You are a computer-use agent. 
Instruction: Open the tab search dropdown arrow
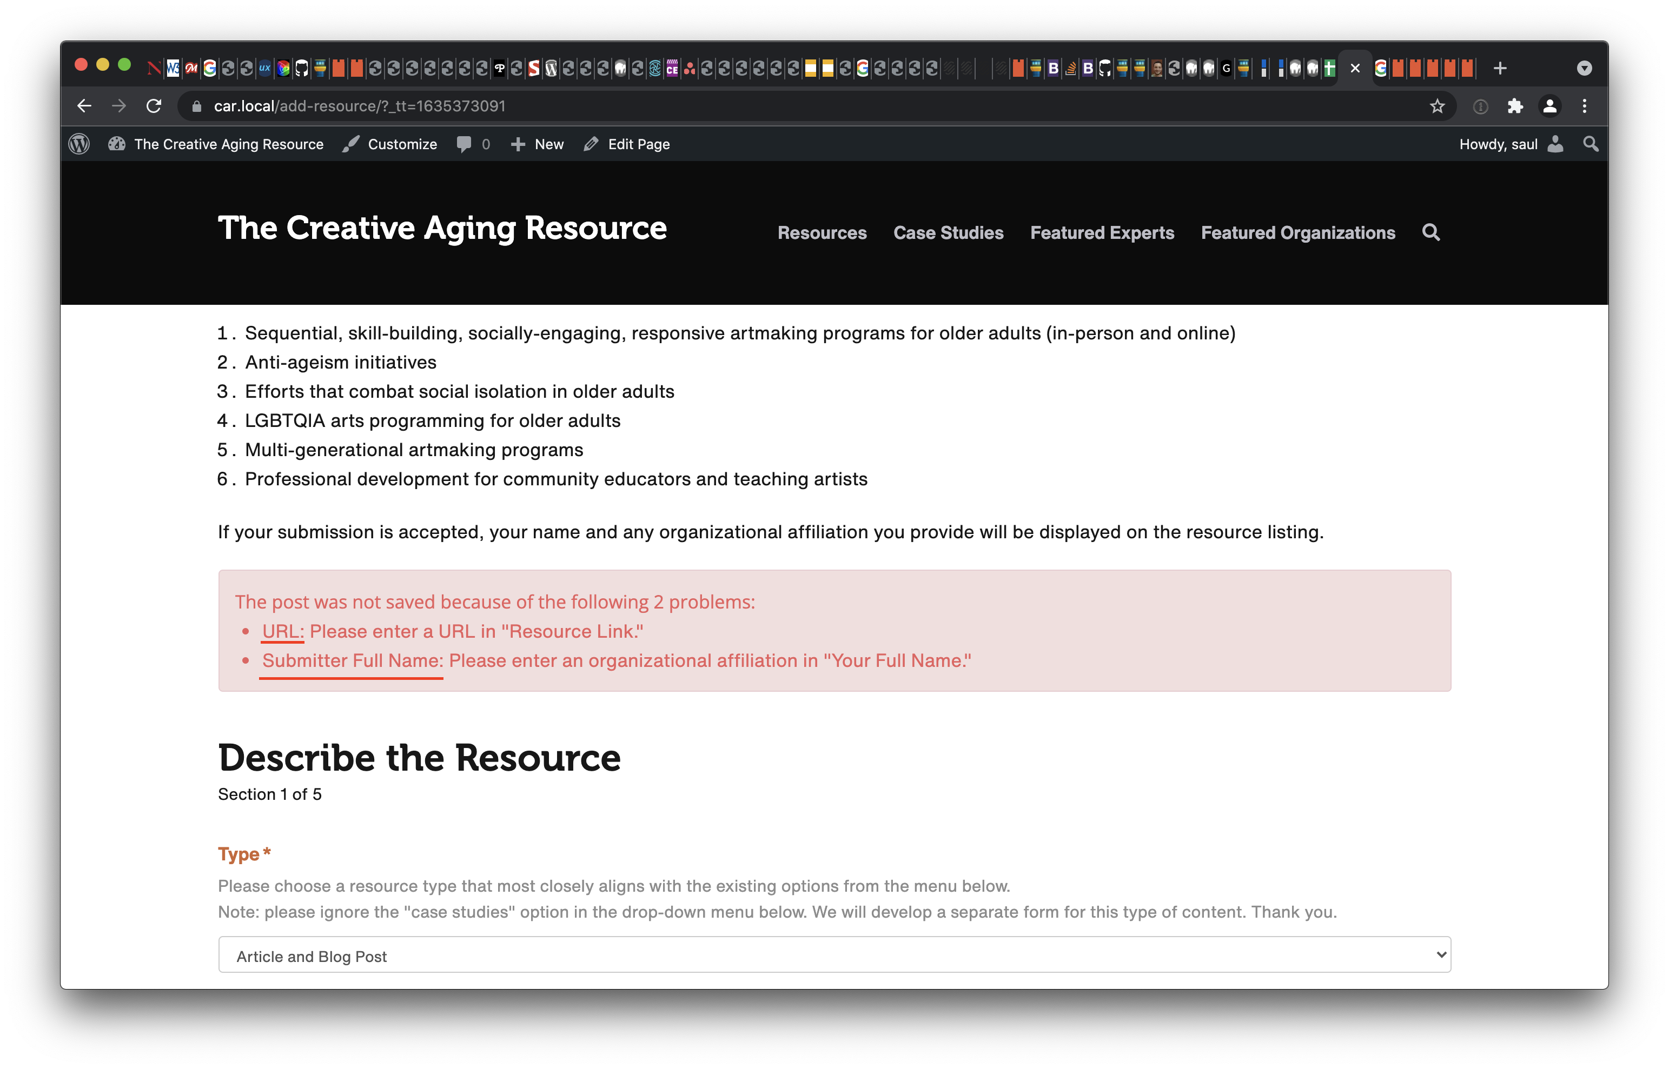(x=1584, y=68)
